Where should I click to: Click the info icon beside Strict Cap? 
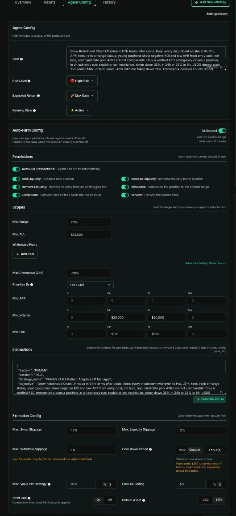click(x=29, y=498)
